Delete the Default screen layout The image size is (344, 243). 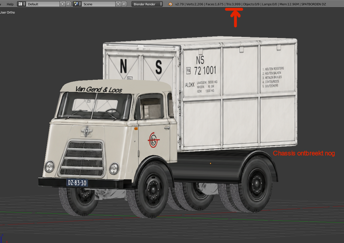tap(68, 4)
